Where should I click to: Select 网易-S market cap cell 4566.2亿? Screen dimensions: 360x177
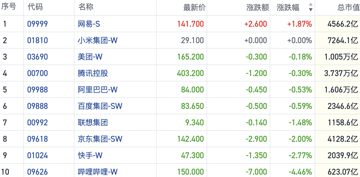point(343,24)
